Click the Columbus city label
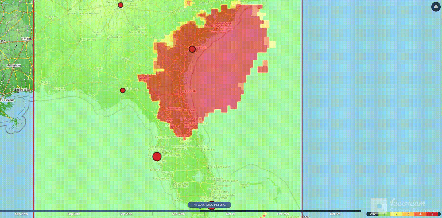Screen dimensions: 442x218 (115, 37)
